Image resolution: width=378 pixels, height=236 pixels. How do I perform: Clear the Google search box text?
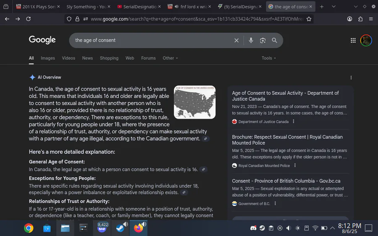[236, 40]
